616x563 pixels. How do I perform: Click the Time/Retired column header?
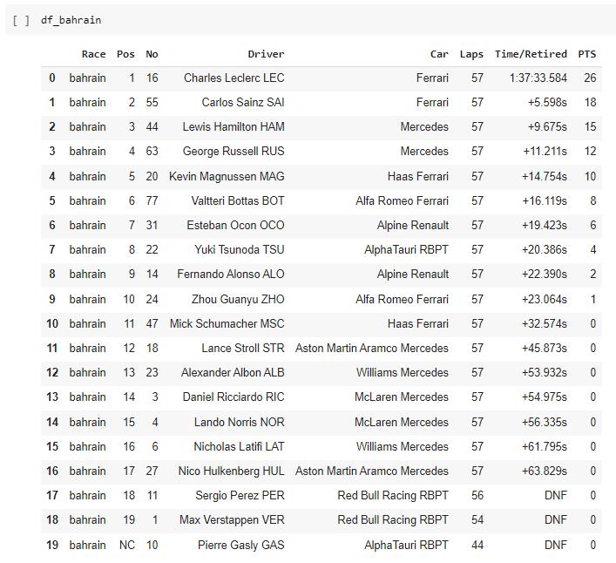point(531,54)
